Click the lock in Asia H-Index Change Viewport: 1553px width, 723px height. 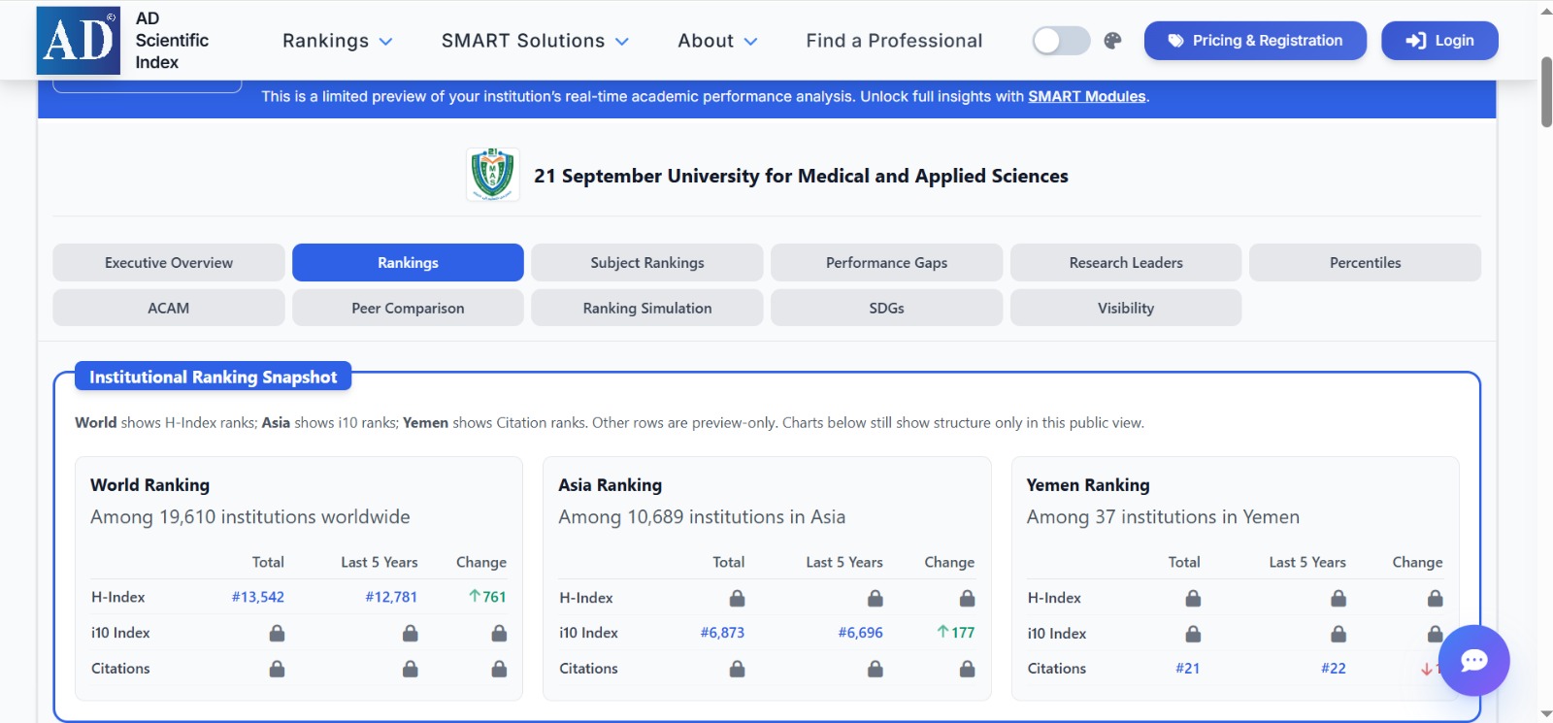[967, 598]
